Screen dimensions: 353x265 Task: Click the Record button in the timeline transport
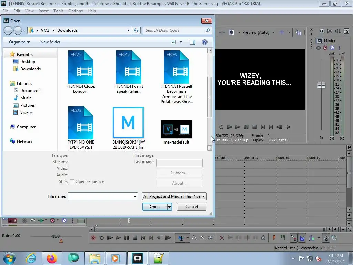tap(93, 238)
